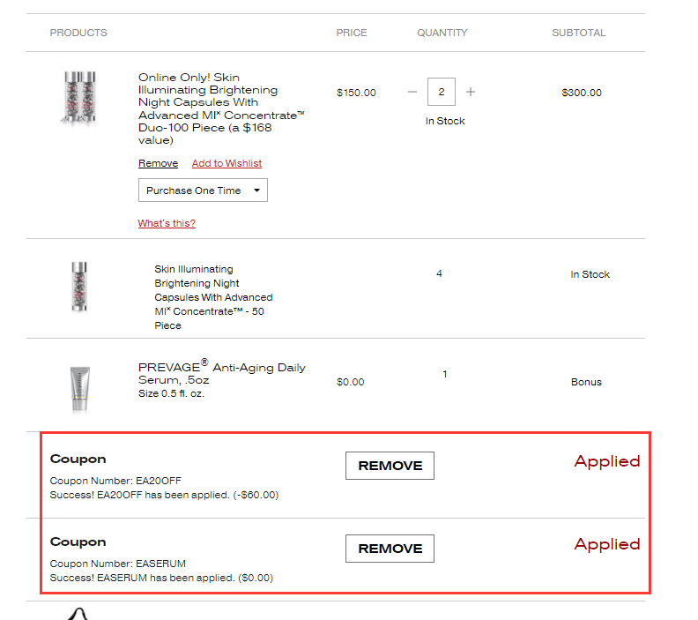Click the quantity field showing 2

tap(442, 92)
